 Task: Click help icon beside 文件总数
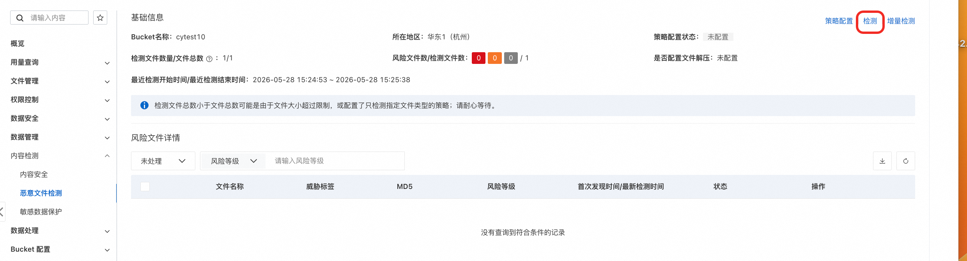[209, 59]
